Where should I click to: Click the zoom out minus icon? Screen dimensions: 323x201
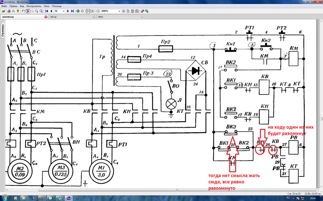coord(97,11)
